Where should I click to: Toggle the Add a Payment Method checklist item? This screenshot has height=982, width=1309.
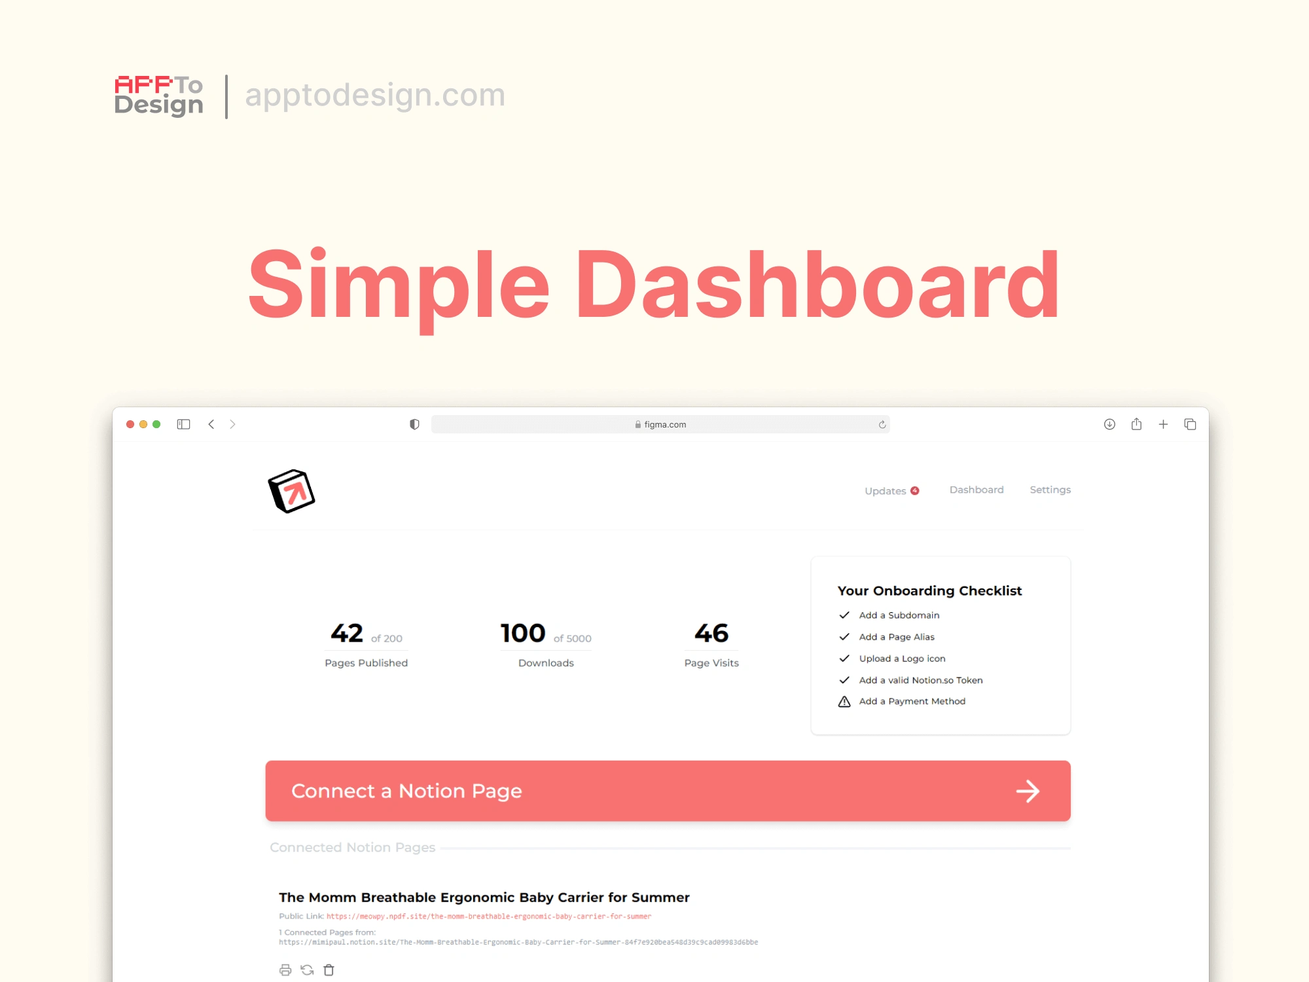(845, 701)
